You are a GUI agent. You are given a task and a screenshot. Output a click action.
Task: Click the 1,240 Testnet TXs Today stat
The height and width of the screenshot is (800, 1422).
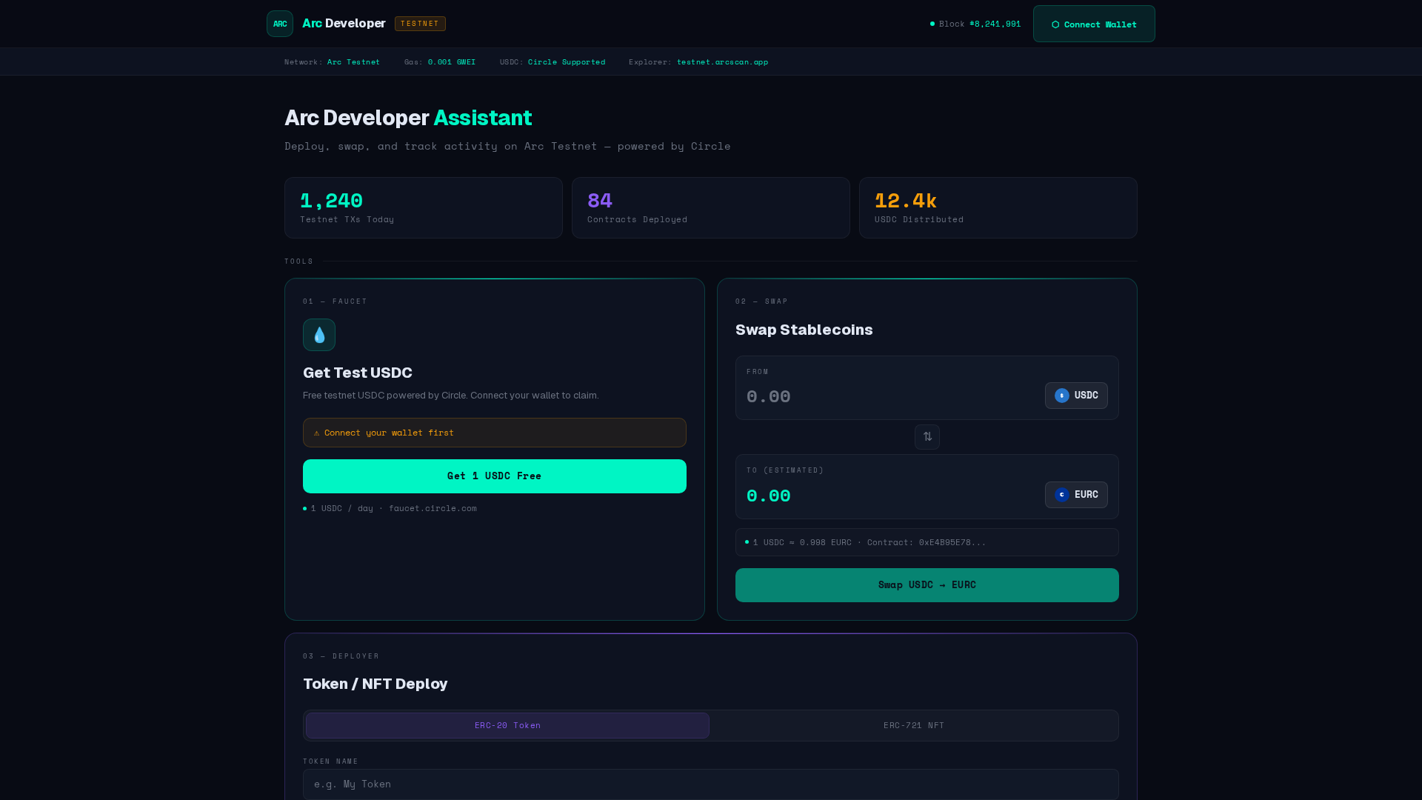click(424, 207)
